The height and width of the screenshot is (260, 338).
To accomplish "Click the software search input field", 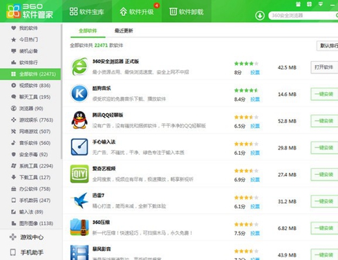I will [x=302, y=16].
